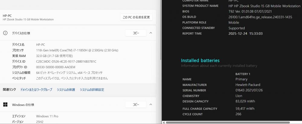The image size is (302, 124).
Task: Click the left arrow of the horizontal scrollbar
Action: [x=163, y=122]
